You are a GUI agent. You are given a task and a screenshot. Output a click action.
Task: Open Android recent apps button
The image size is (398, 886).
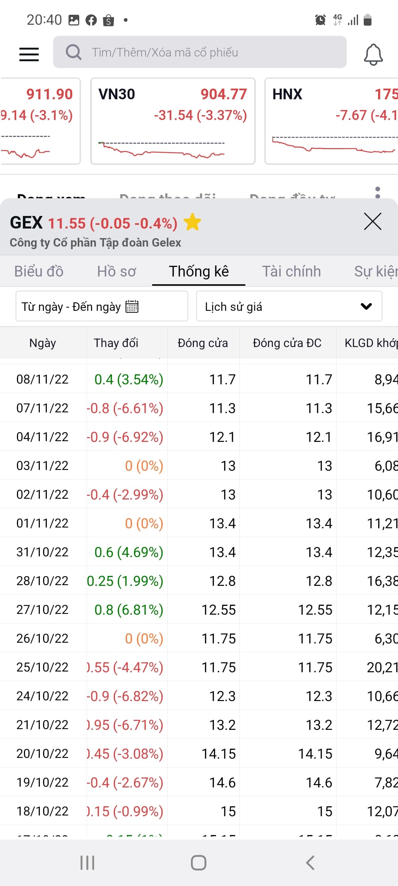pyautogui.click(x=87, y=863)
